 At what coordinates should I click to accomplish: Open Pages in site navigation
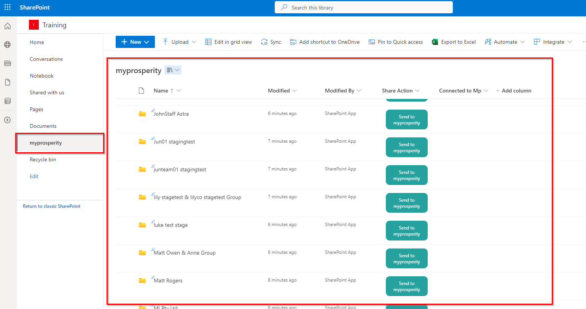(37, 109)
